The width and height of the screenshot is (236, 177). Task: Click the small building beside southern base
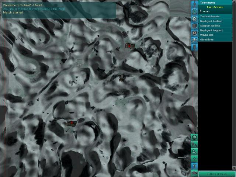point(81,120)
